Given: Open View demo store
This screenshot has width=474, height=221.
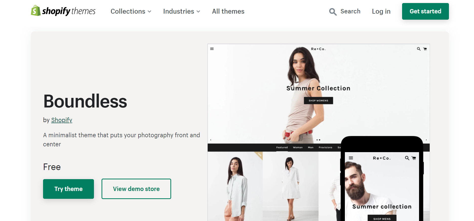Looking at the screenshot, I should [x=136, y=189].
